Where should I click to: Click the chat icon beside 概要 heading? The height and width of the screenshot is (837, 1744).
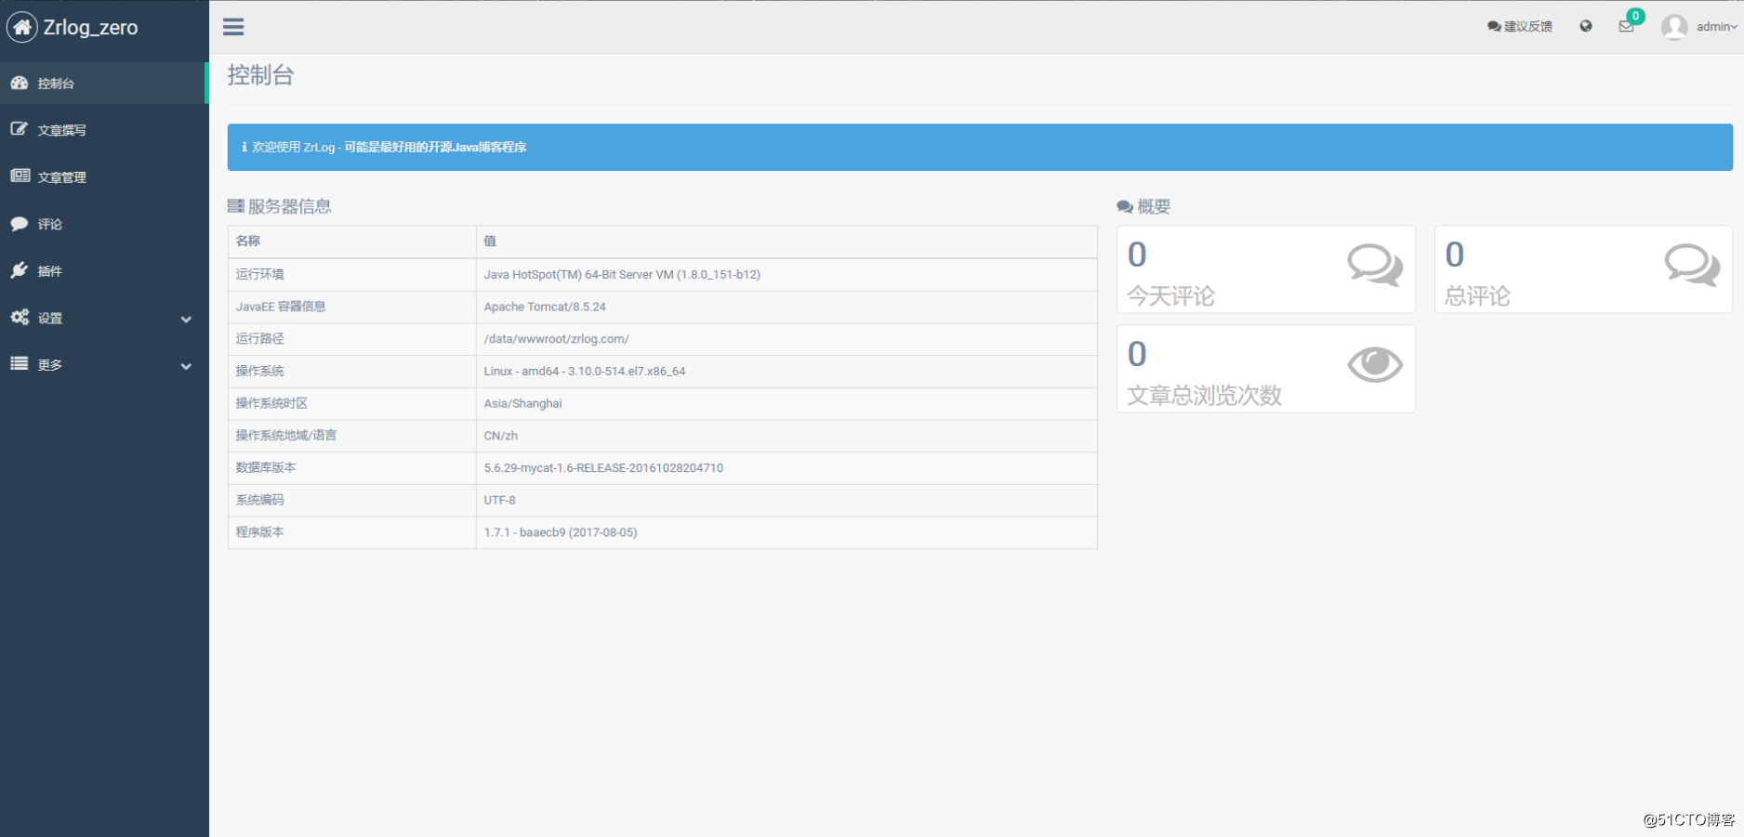click(x=1125, y=207)
